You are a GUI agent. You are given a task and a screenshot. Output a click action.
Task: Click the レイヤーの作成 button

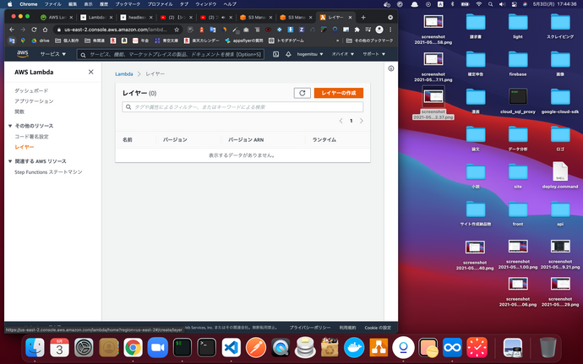click(338, 93)
